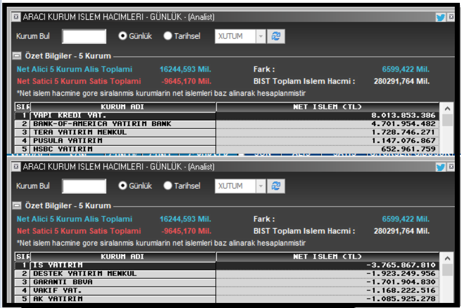The height and width of the screenshot is (308, 461).
Task: Click the 652.961.759 net value
Action: pos(408,149)
